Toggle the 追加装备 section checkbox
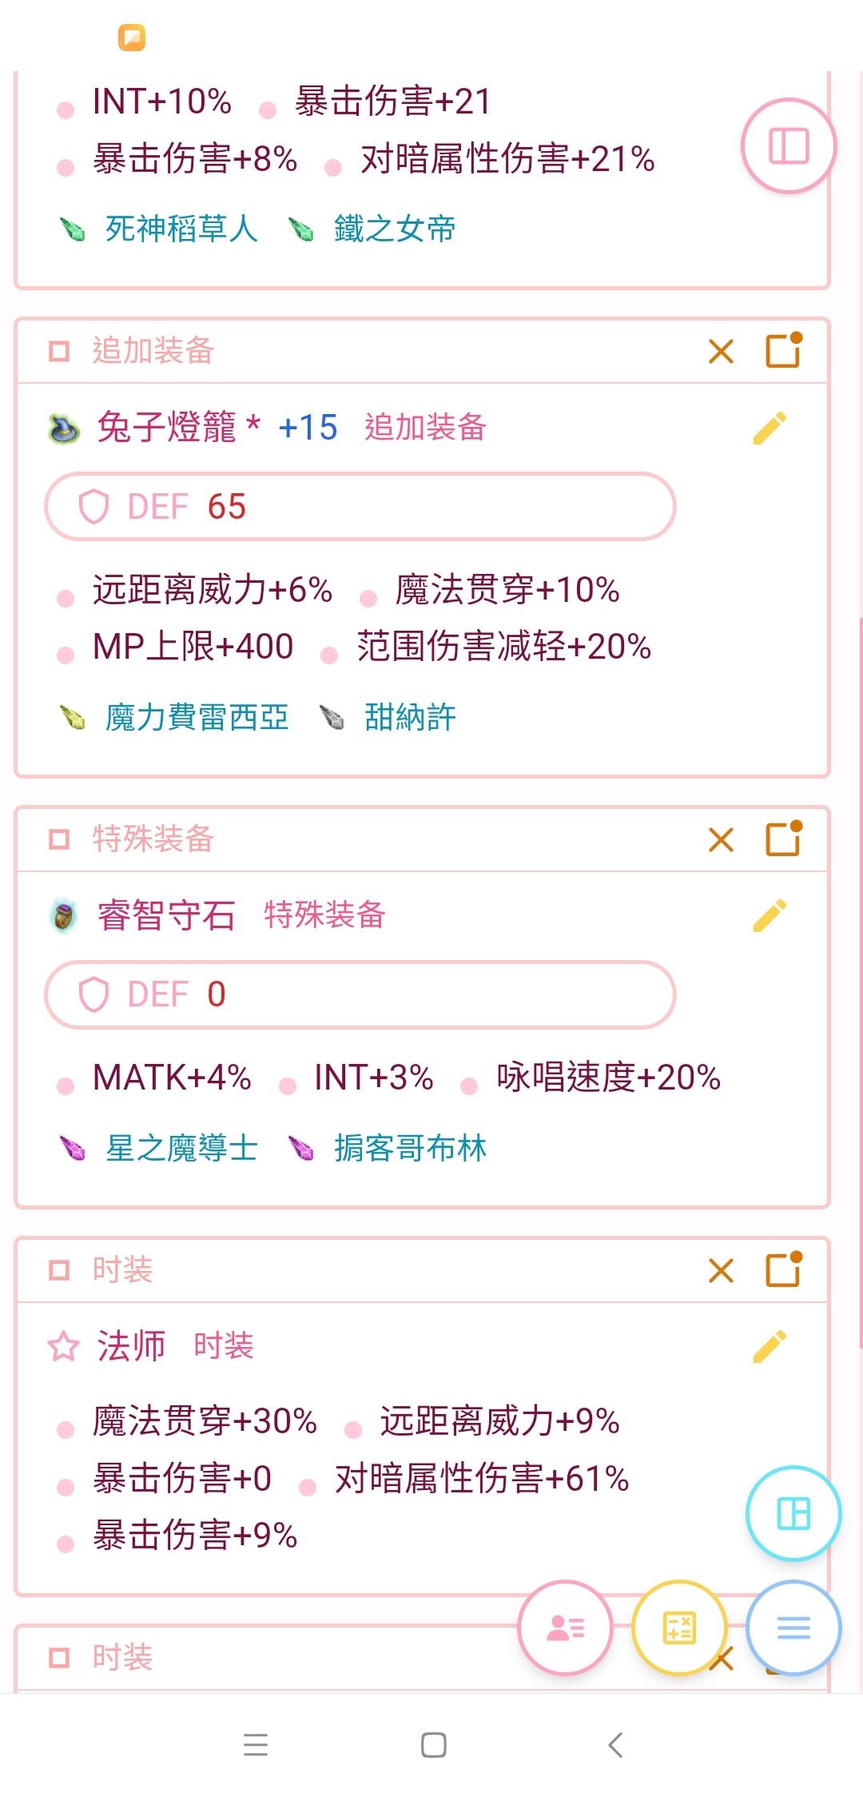The width and height of the screenshot is (863, 1797). [x=59, y=352]
